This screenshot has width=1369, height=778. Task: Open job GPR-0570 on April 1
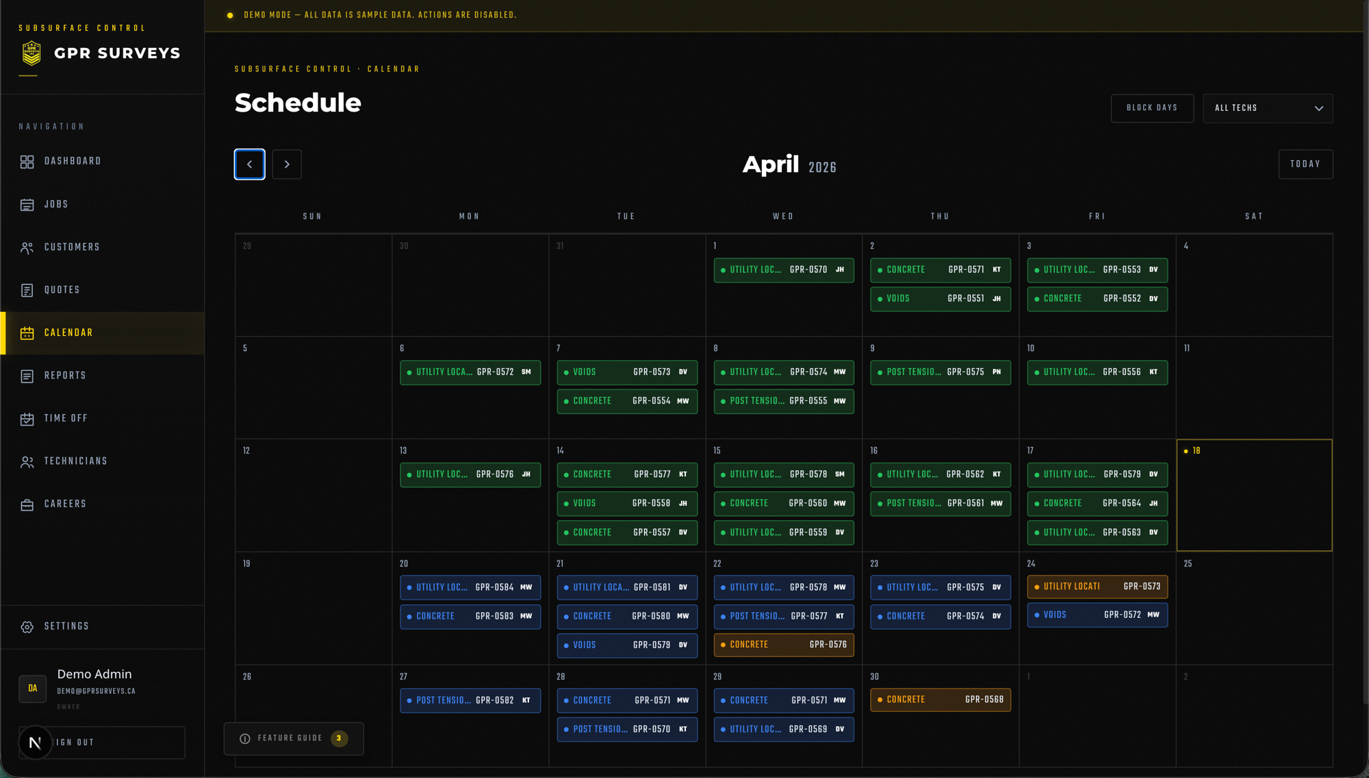[x=784, y=270]
